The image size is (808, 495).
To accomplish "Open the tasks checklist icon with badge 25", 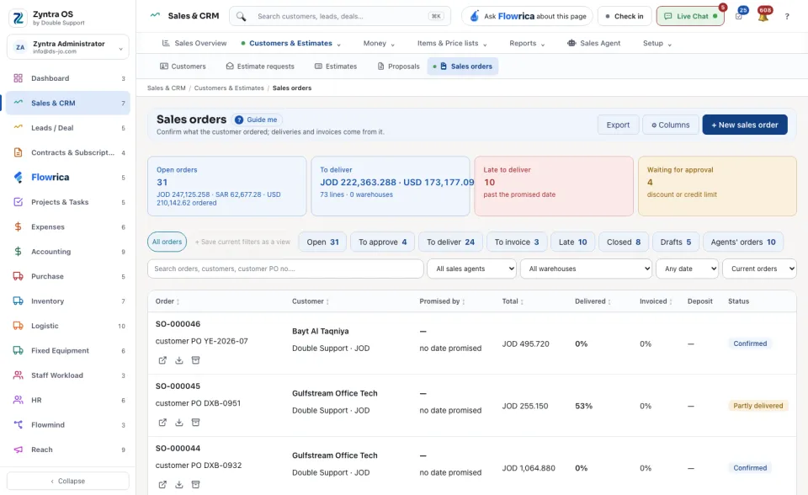I will pyautogui.click(x=739, y=16).
